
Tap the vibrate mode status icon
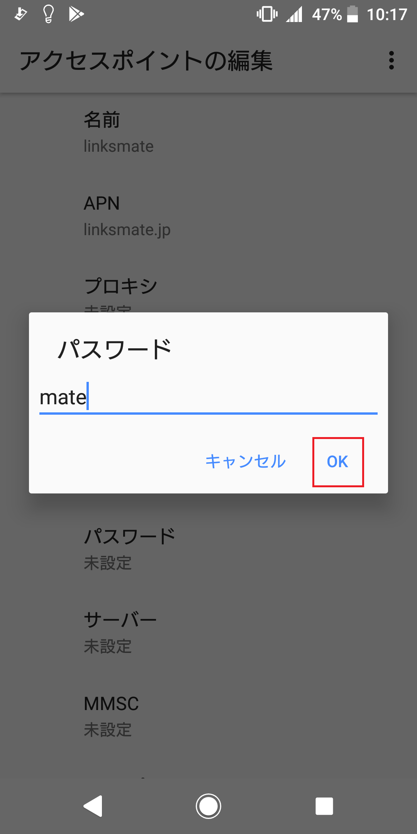click(x=267, y=14)
